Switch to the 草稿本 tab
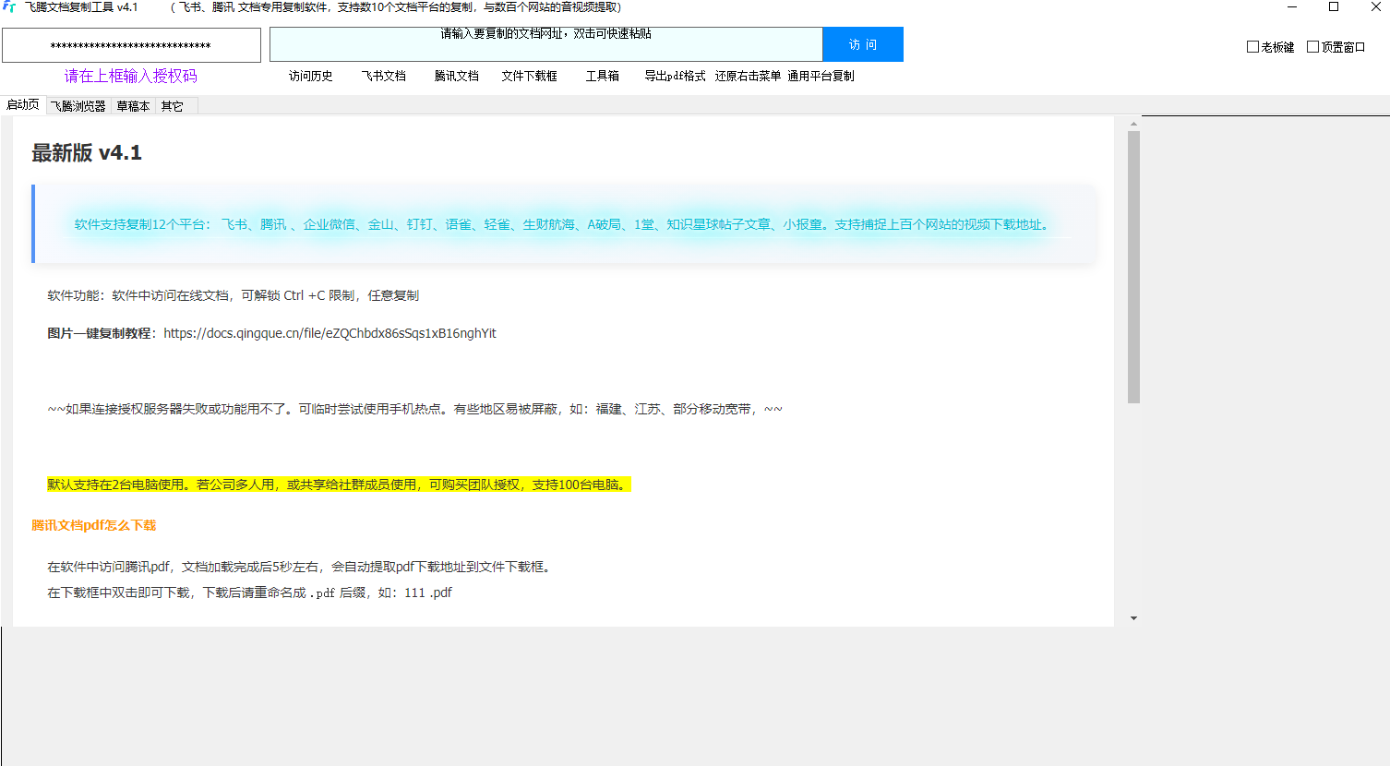The width and height of the screenshot is (1390, 766). click(x=132, y=104)
